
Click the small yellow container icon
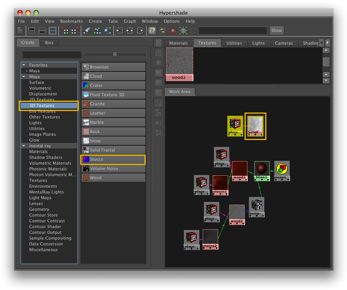pos(163,30)
